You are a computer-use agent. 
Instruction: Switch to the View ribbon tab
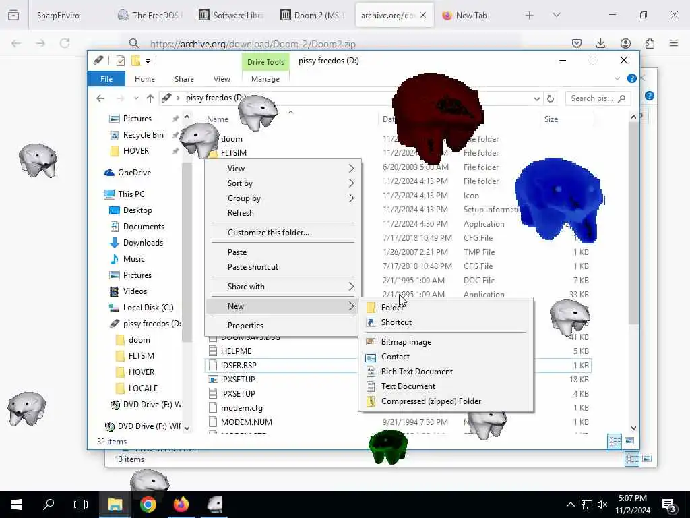(x=222, y=79)
